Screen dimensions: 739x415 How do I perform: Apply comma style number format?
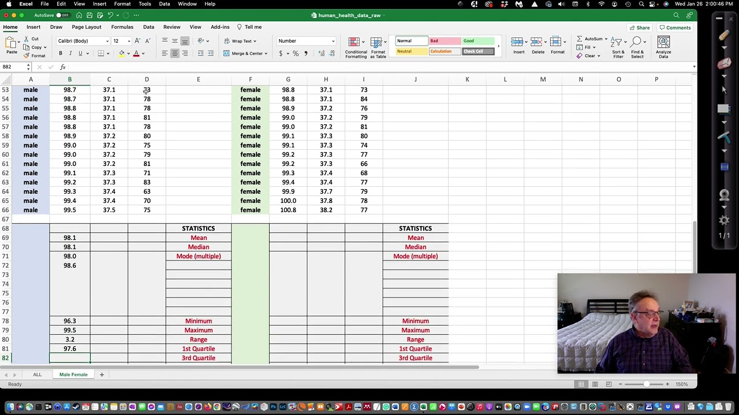[x=305, y=54]
